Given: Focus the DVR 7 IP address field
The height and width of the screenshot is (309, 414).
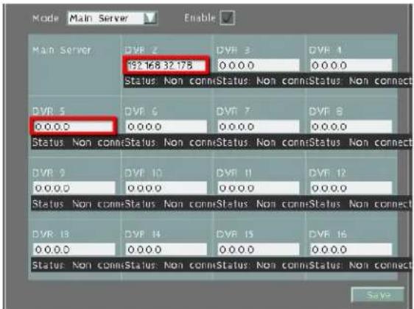Looking at the screenshot, I should [x=259, y=127].
